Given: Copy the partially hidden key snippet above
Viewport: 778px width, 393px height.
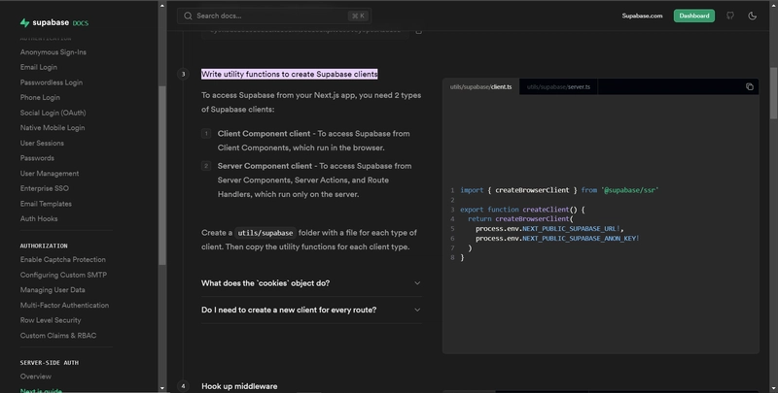Looking at the screenshot, I should tap(419, 31).
